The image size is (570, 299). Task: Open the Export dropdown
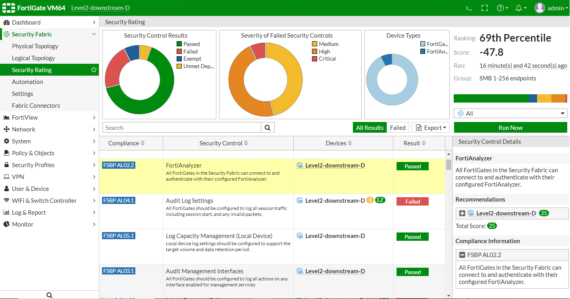(x=430, y=128)
